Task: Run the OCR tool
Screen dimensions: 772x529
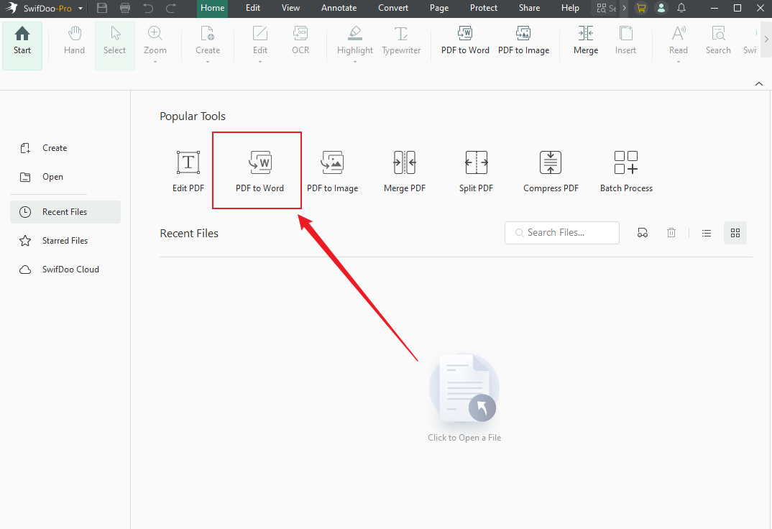Action: (300, 40)
